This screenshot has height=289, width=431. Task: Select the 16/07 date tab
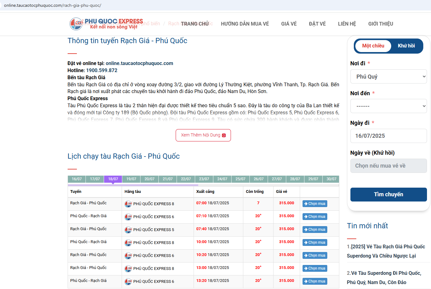77,179
